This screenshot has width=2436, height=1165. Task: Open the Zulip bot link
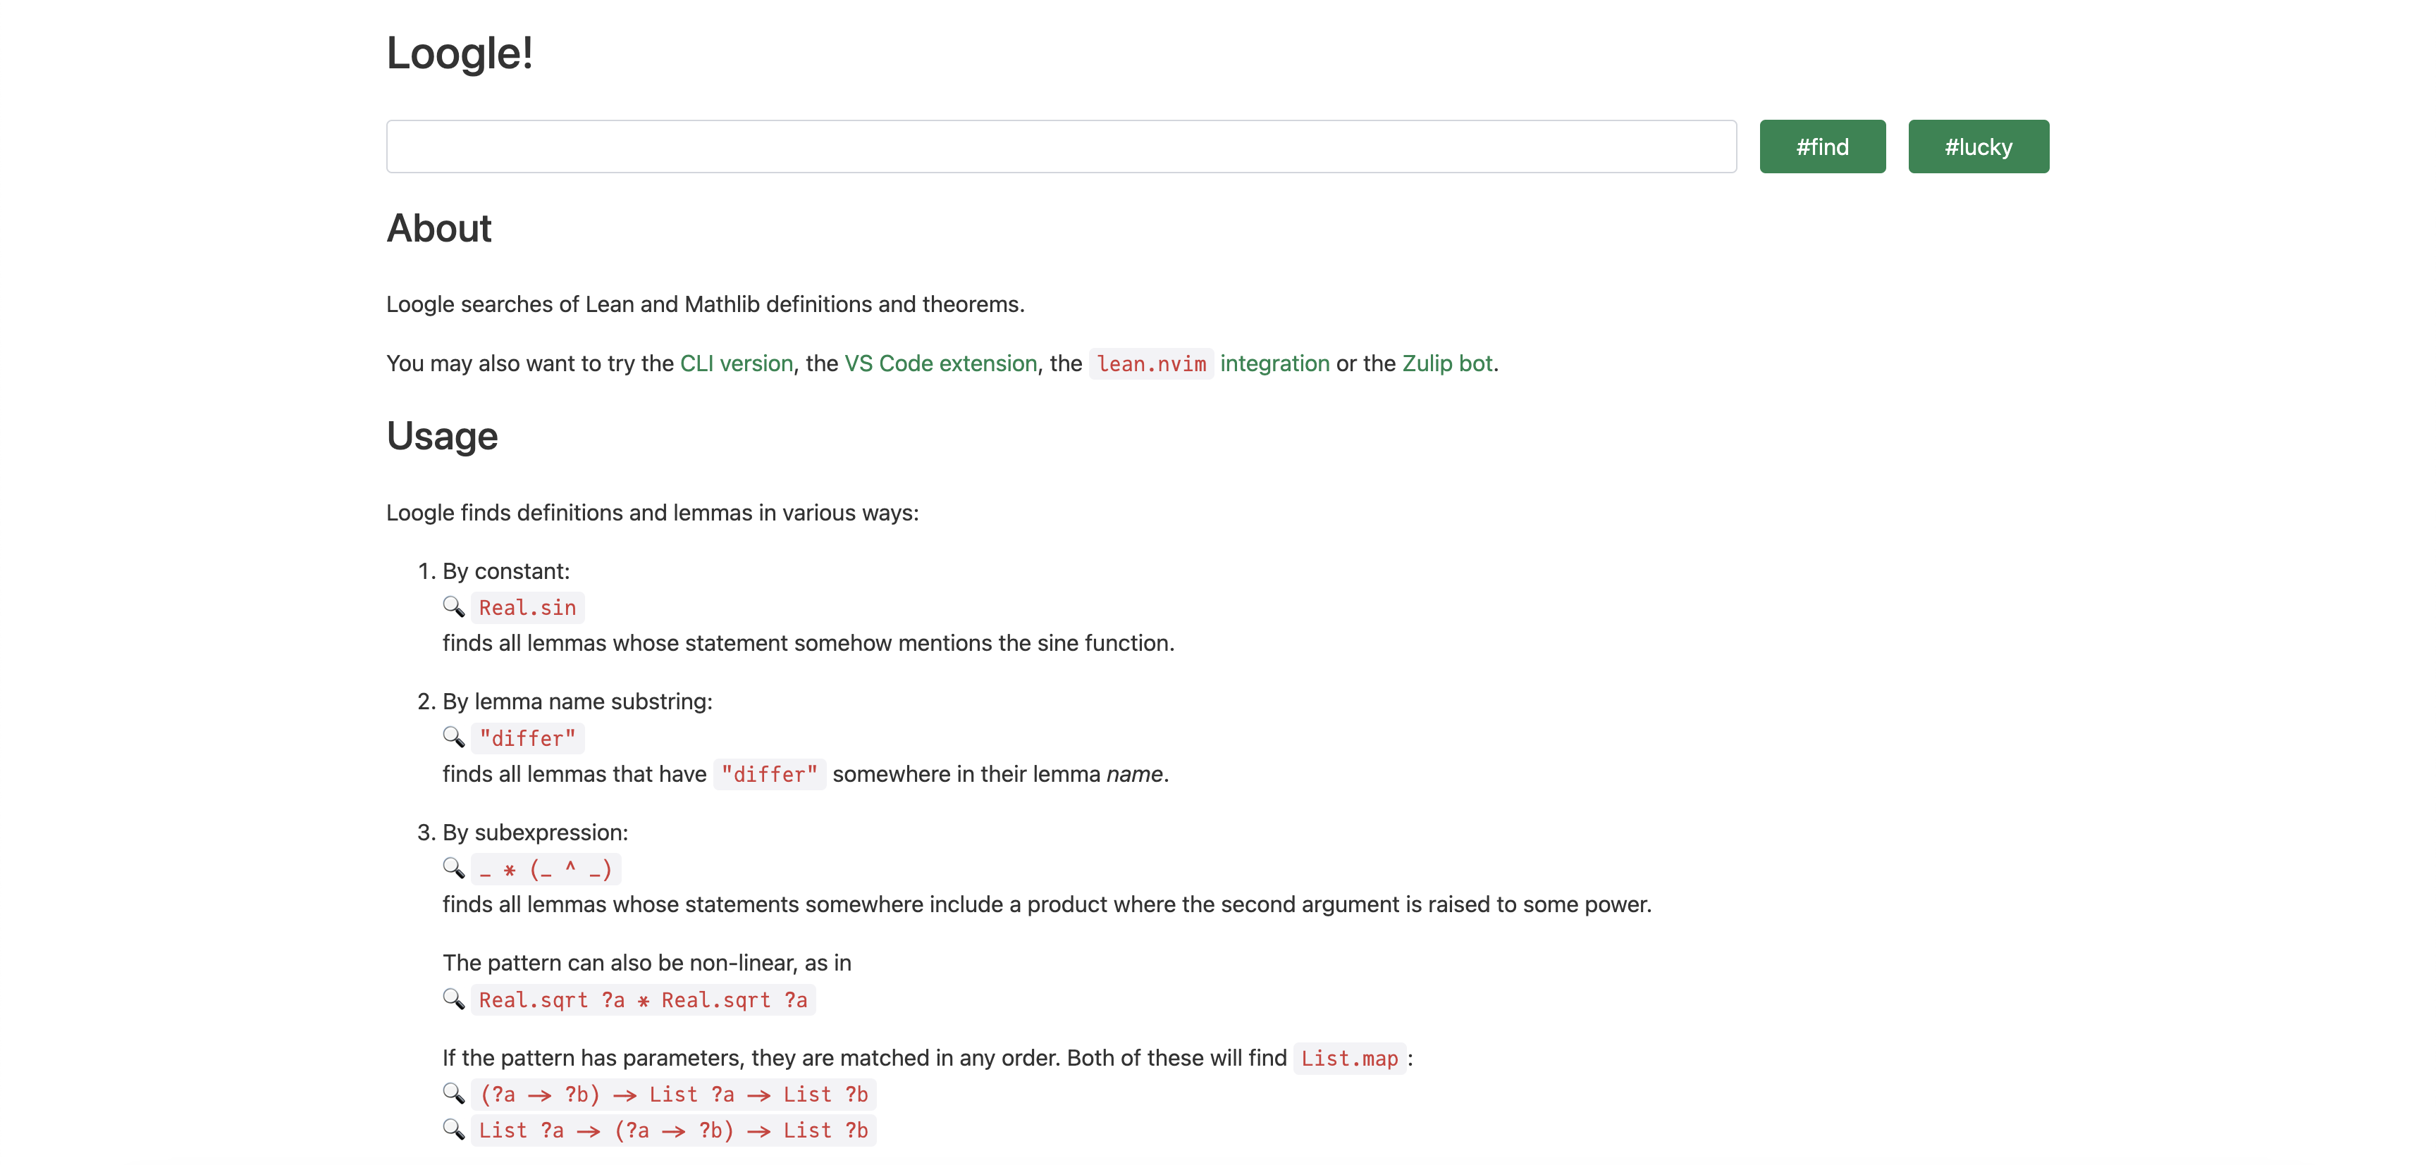(x=1447, y=363)
